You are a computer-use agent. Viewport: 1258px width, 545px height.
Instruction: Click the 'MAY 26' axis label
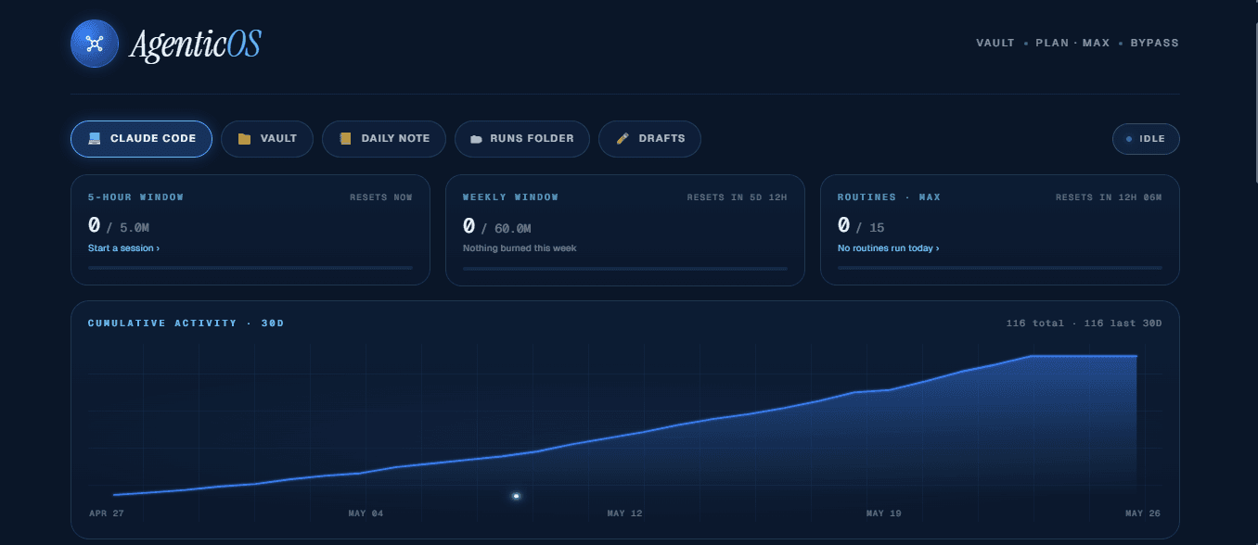click(1142, 513)
